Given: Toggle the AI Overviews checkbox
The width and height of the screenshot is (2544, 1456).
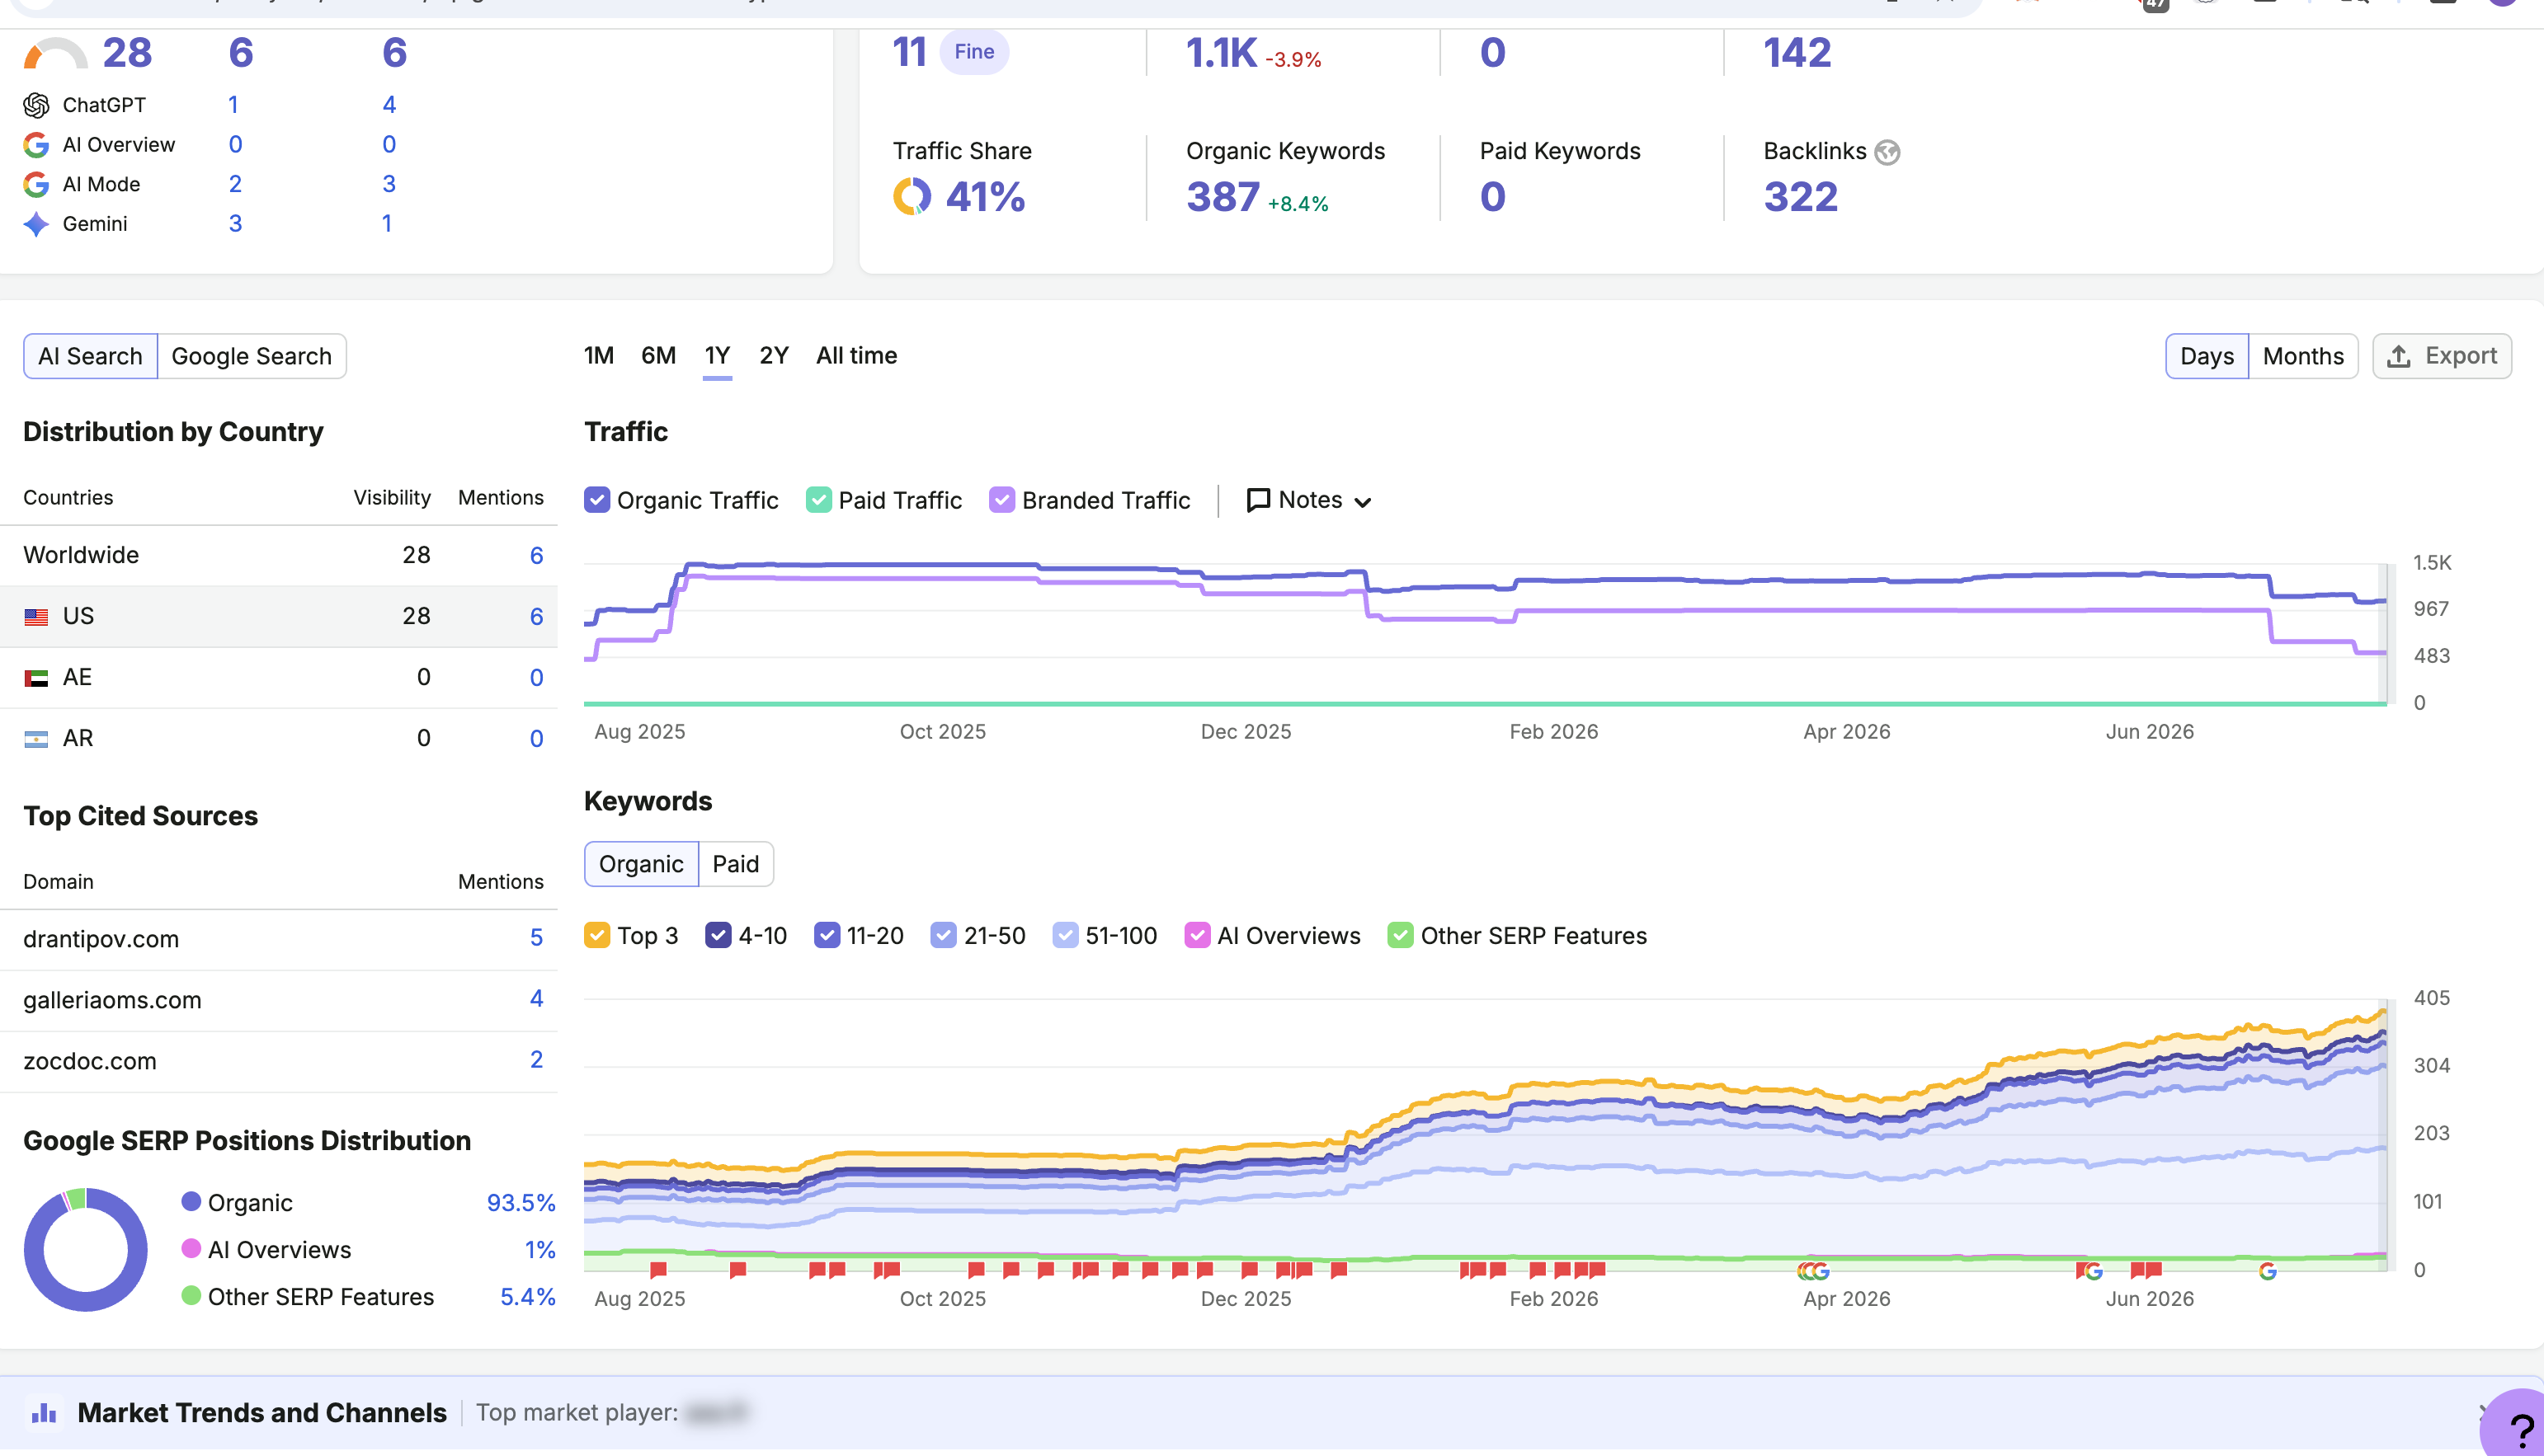Looking at the screenshot, I should (1198, 936).
